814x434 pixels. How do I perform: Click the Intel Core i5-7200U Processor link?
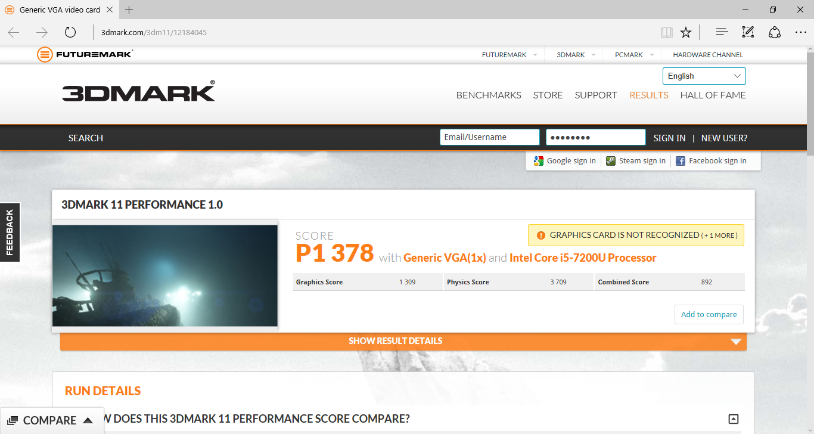point(583,258)
